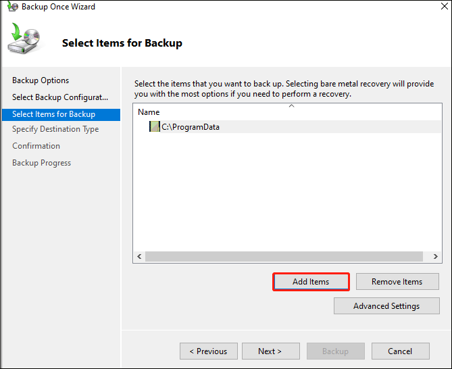Click the Name column header
The height and width of the screenshot is (369, 452).
tap(149, 112)
